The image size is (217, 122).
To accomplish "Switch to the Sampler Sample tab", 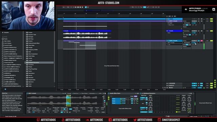I will click(x=69, y=94).
